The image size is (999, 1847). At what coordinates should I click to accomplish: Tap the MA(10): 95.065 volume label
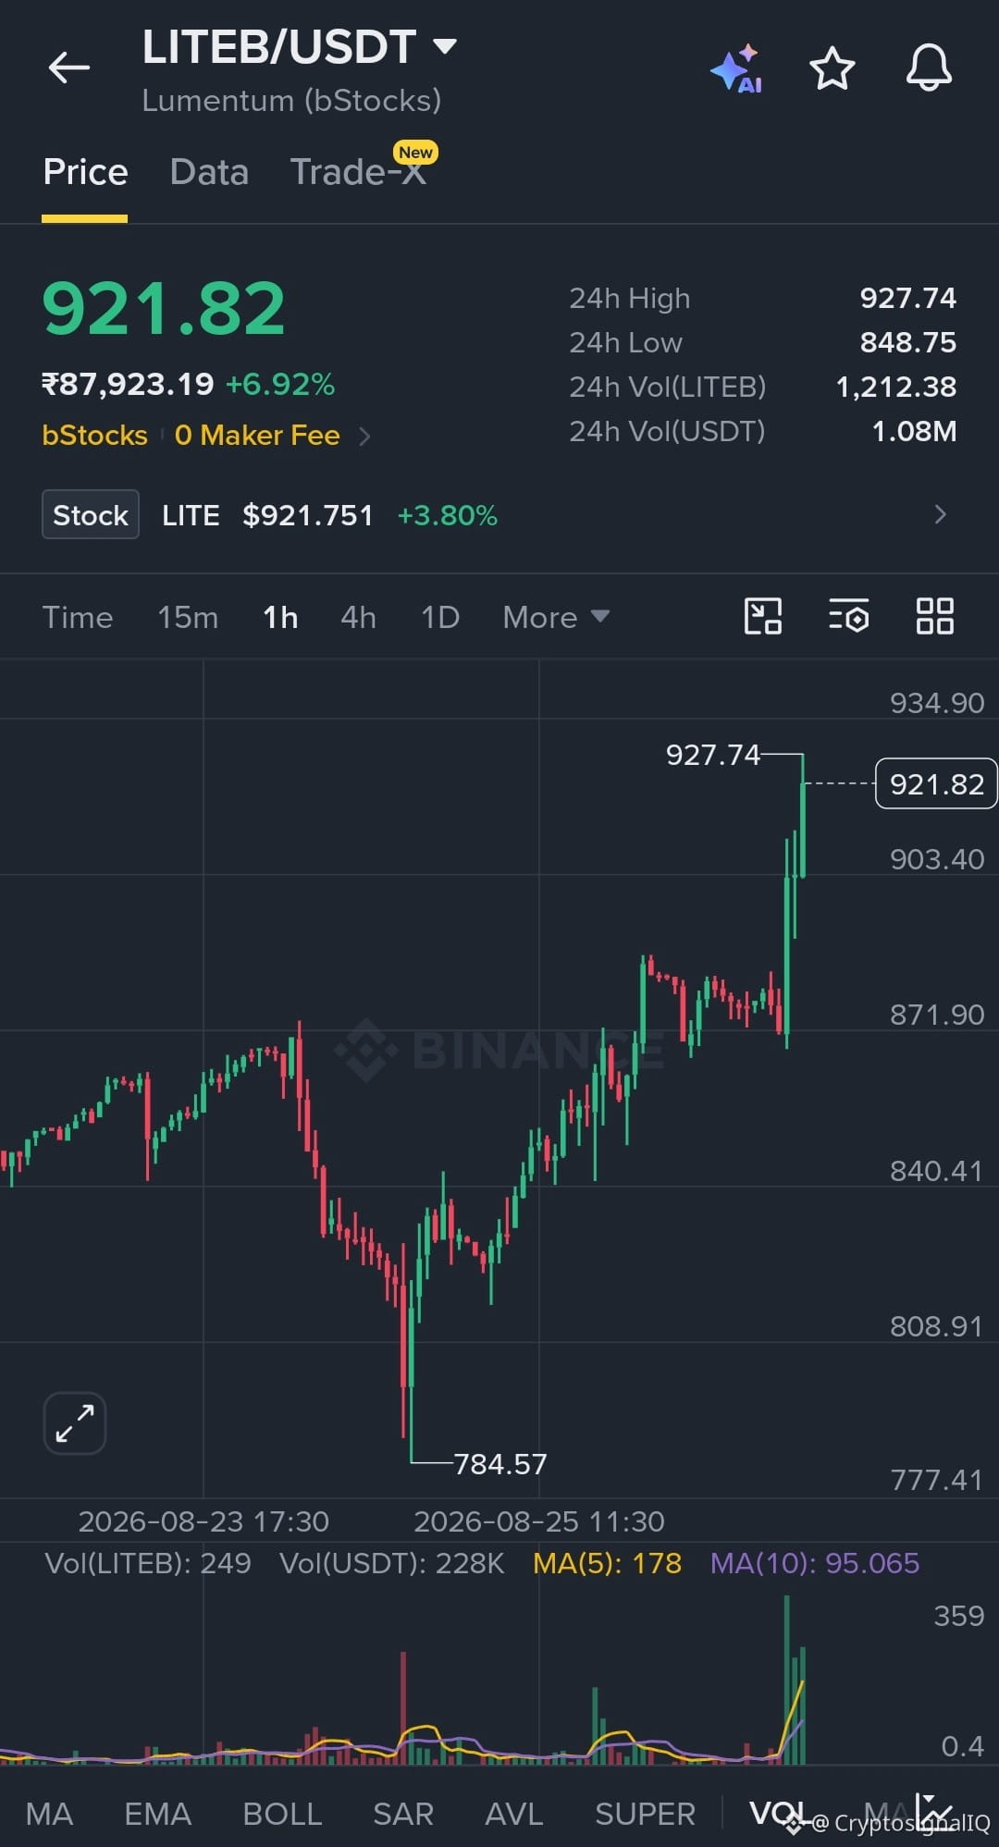click(x=815, y=1563)
